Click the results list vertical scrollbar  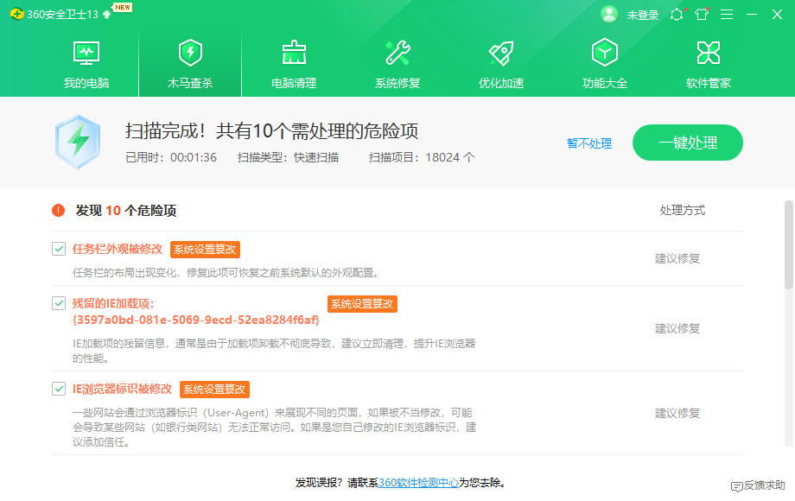[788, 244]
